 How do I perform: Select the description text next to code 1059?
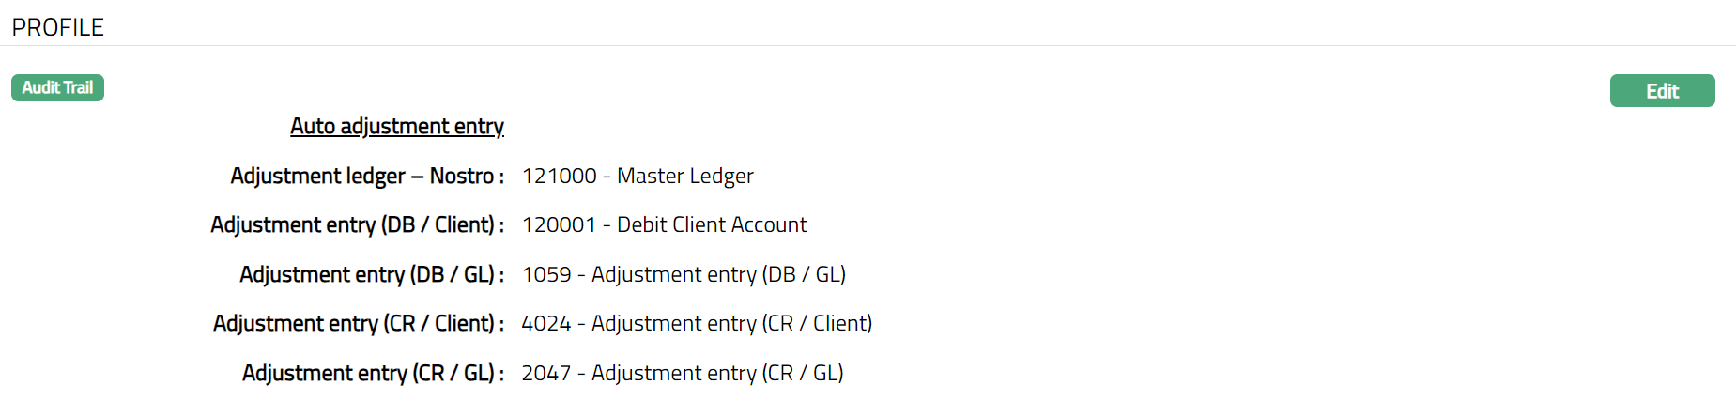[718, 274]
